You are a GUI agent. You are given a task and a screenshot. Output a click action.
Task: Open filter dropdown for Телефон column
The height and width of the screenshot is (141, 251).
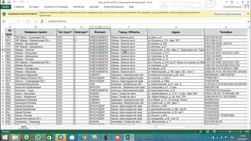246,34
